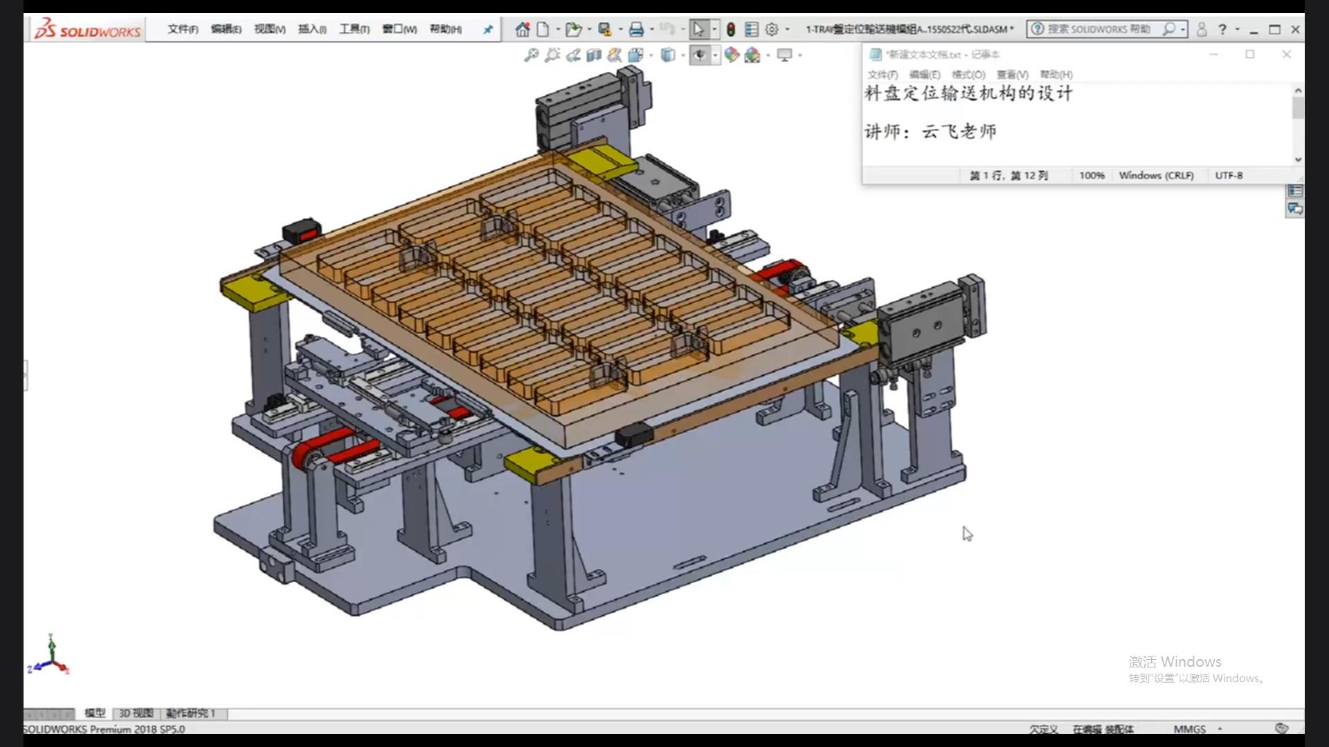Open the SolidWorks 文件(F) menu
Viewport: 1329px width, 747px height.
point(183,29)
